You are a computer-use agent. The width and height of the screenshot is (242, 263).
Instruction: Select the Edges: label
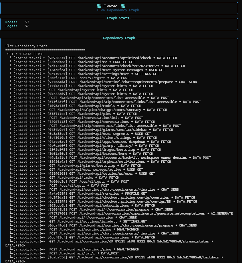click(11, 26)
